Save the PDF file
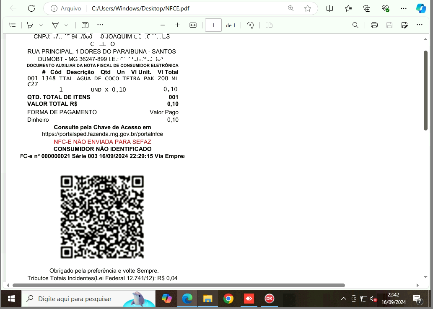The width and height of the screenshot is (433, 309). [389, 25]
